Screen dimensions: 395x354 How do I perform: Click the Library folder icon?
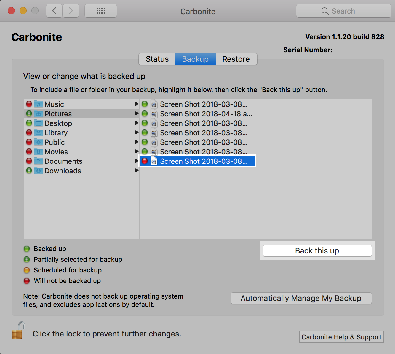tap(39, 133)
